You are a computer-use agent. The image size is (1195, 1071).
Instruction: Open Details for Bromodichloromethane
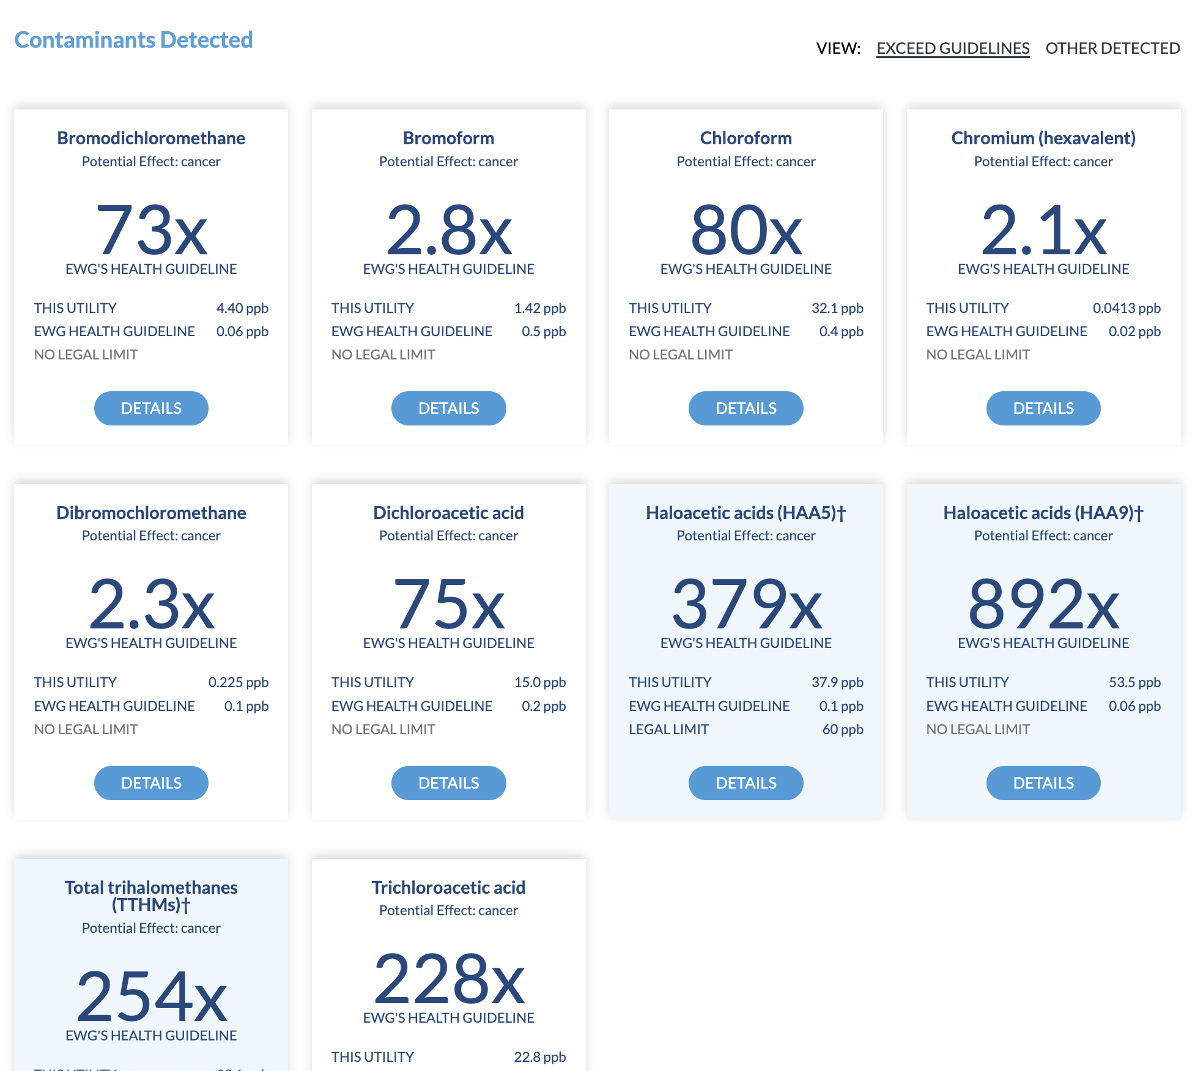151,408
